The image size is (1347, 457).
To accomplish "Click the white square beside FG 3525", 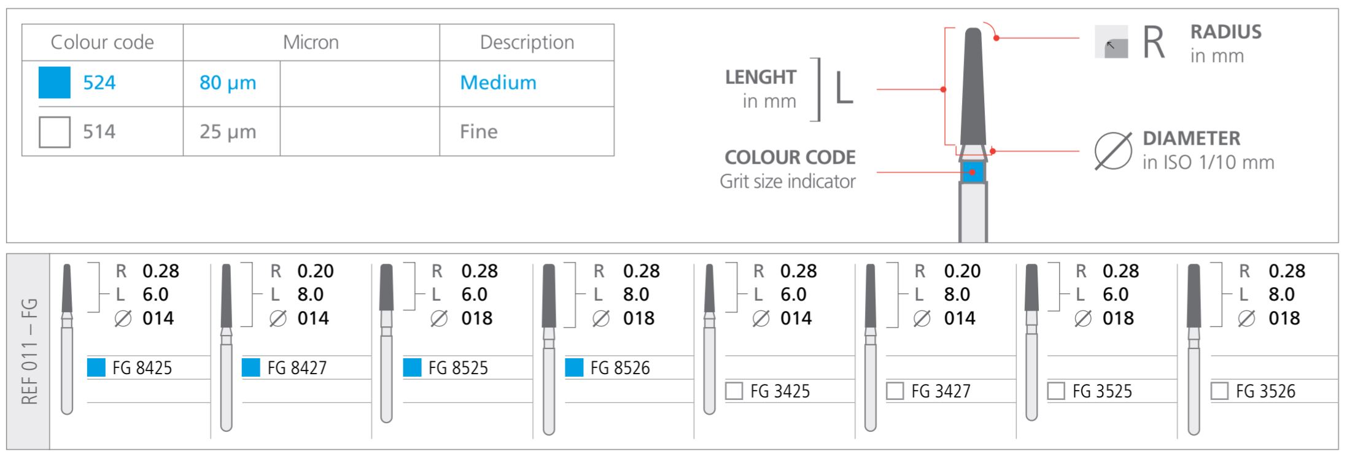I will pos(1056,391).
